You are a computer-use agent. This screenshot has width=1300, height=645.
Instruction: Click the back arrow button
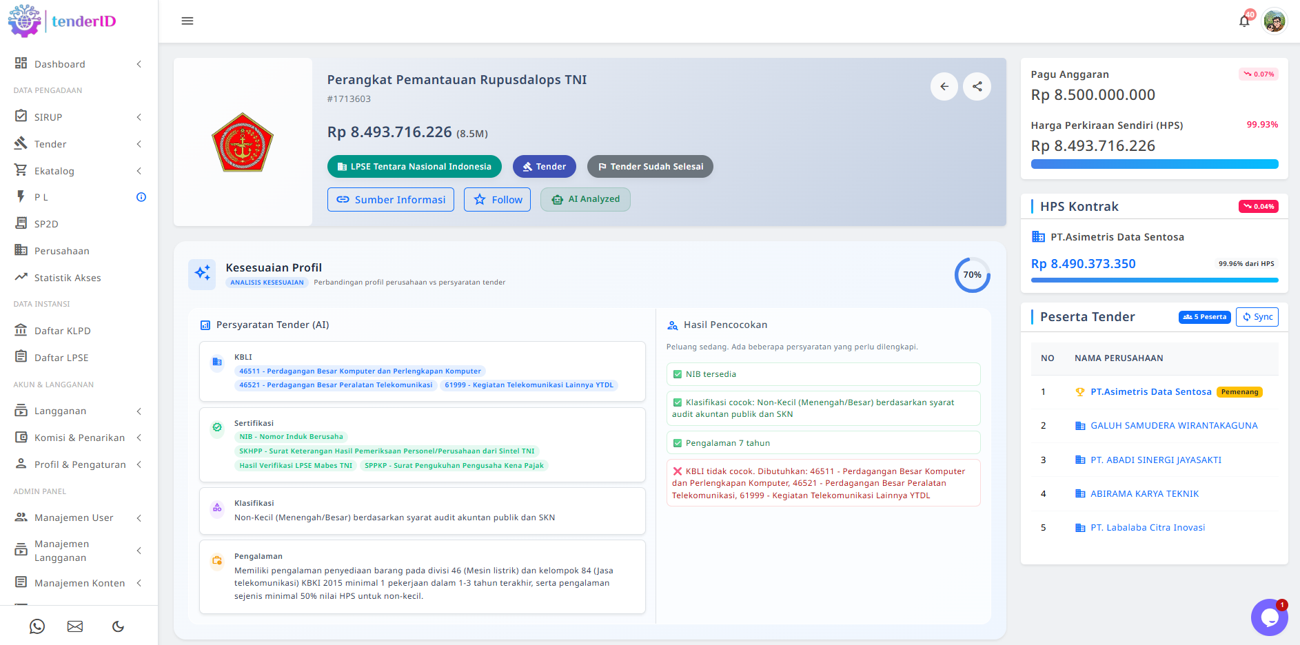[x=944, y=86]
